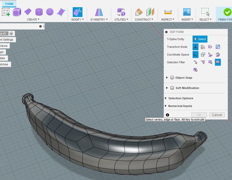Set selection filter to edge
Image resolution: width=232 pixels, height=180 pixels.
pyautogui.click(x=203, y=62)
